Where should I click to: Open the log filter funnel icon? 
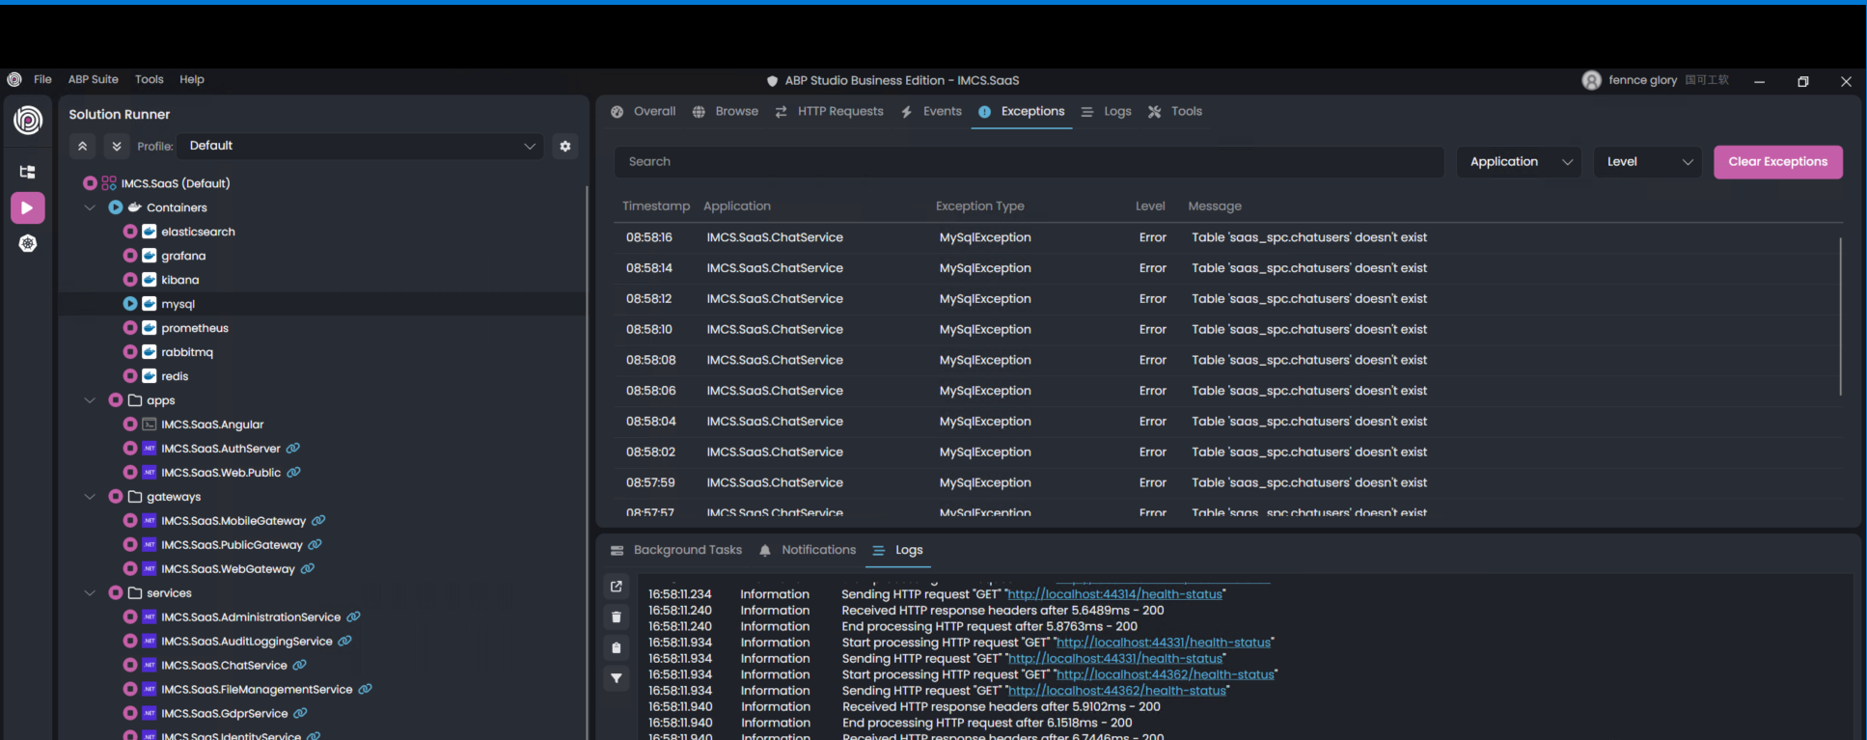pyautogui.click(x=617, y=678)
